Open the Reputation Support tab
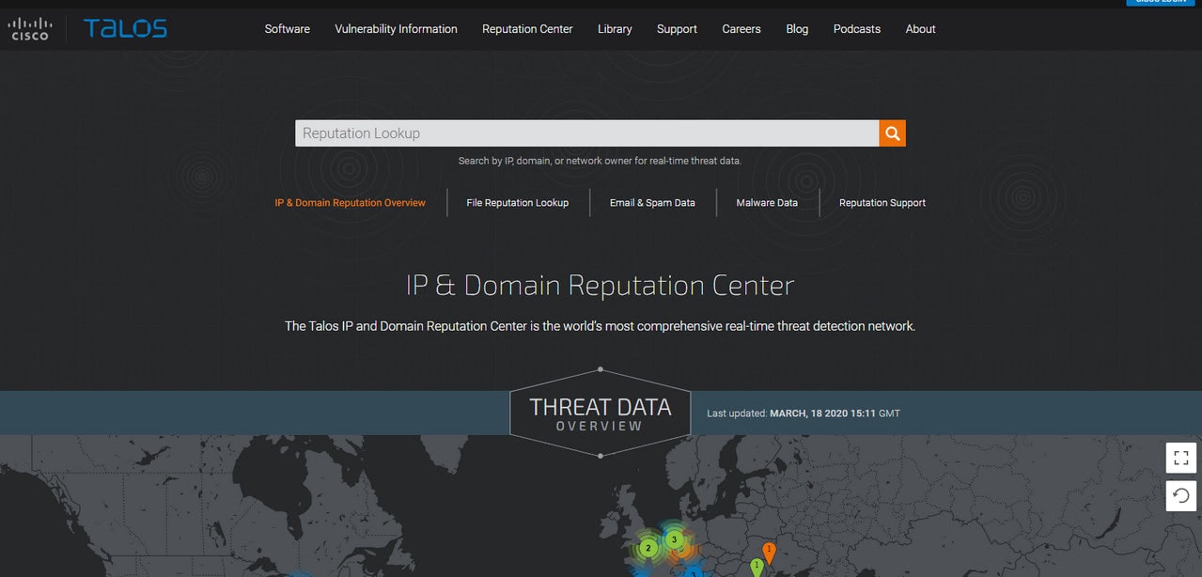This screenshot has width=1202, height=577. pos(882,203)
